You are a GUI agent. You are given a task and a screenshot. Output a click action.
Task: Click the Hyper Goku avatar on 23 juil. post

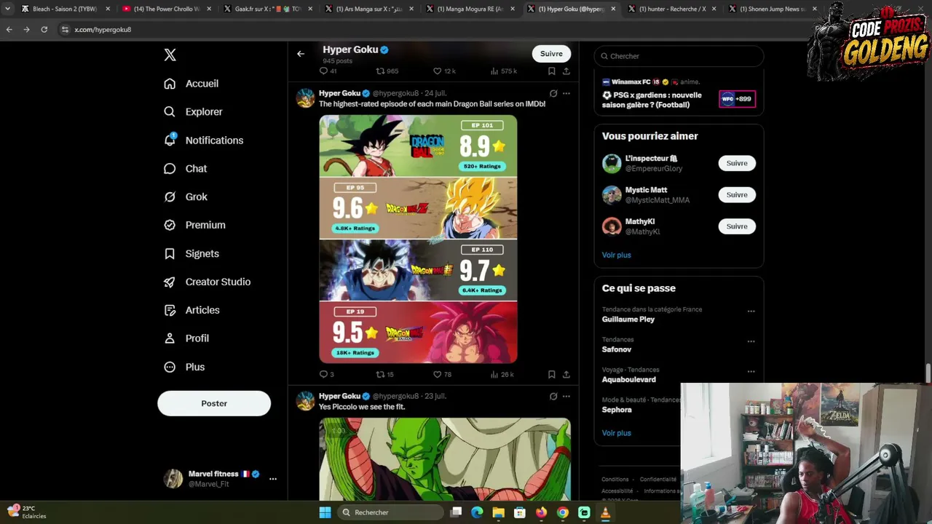[305, 400]
